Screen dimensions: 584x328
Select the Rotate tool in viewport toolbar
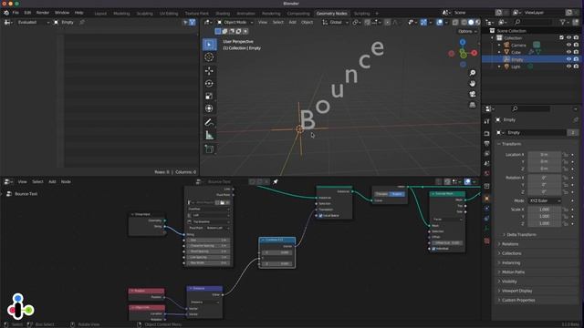click(209, 83)
